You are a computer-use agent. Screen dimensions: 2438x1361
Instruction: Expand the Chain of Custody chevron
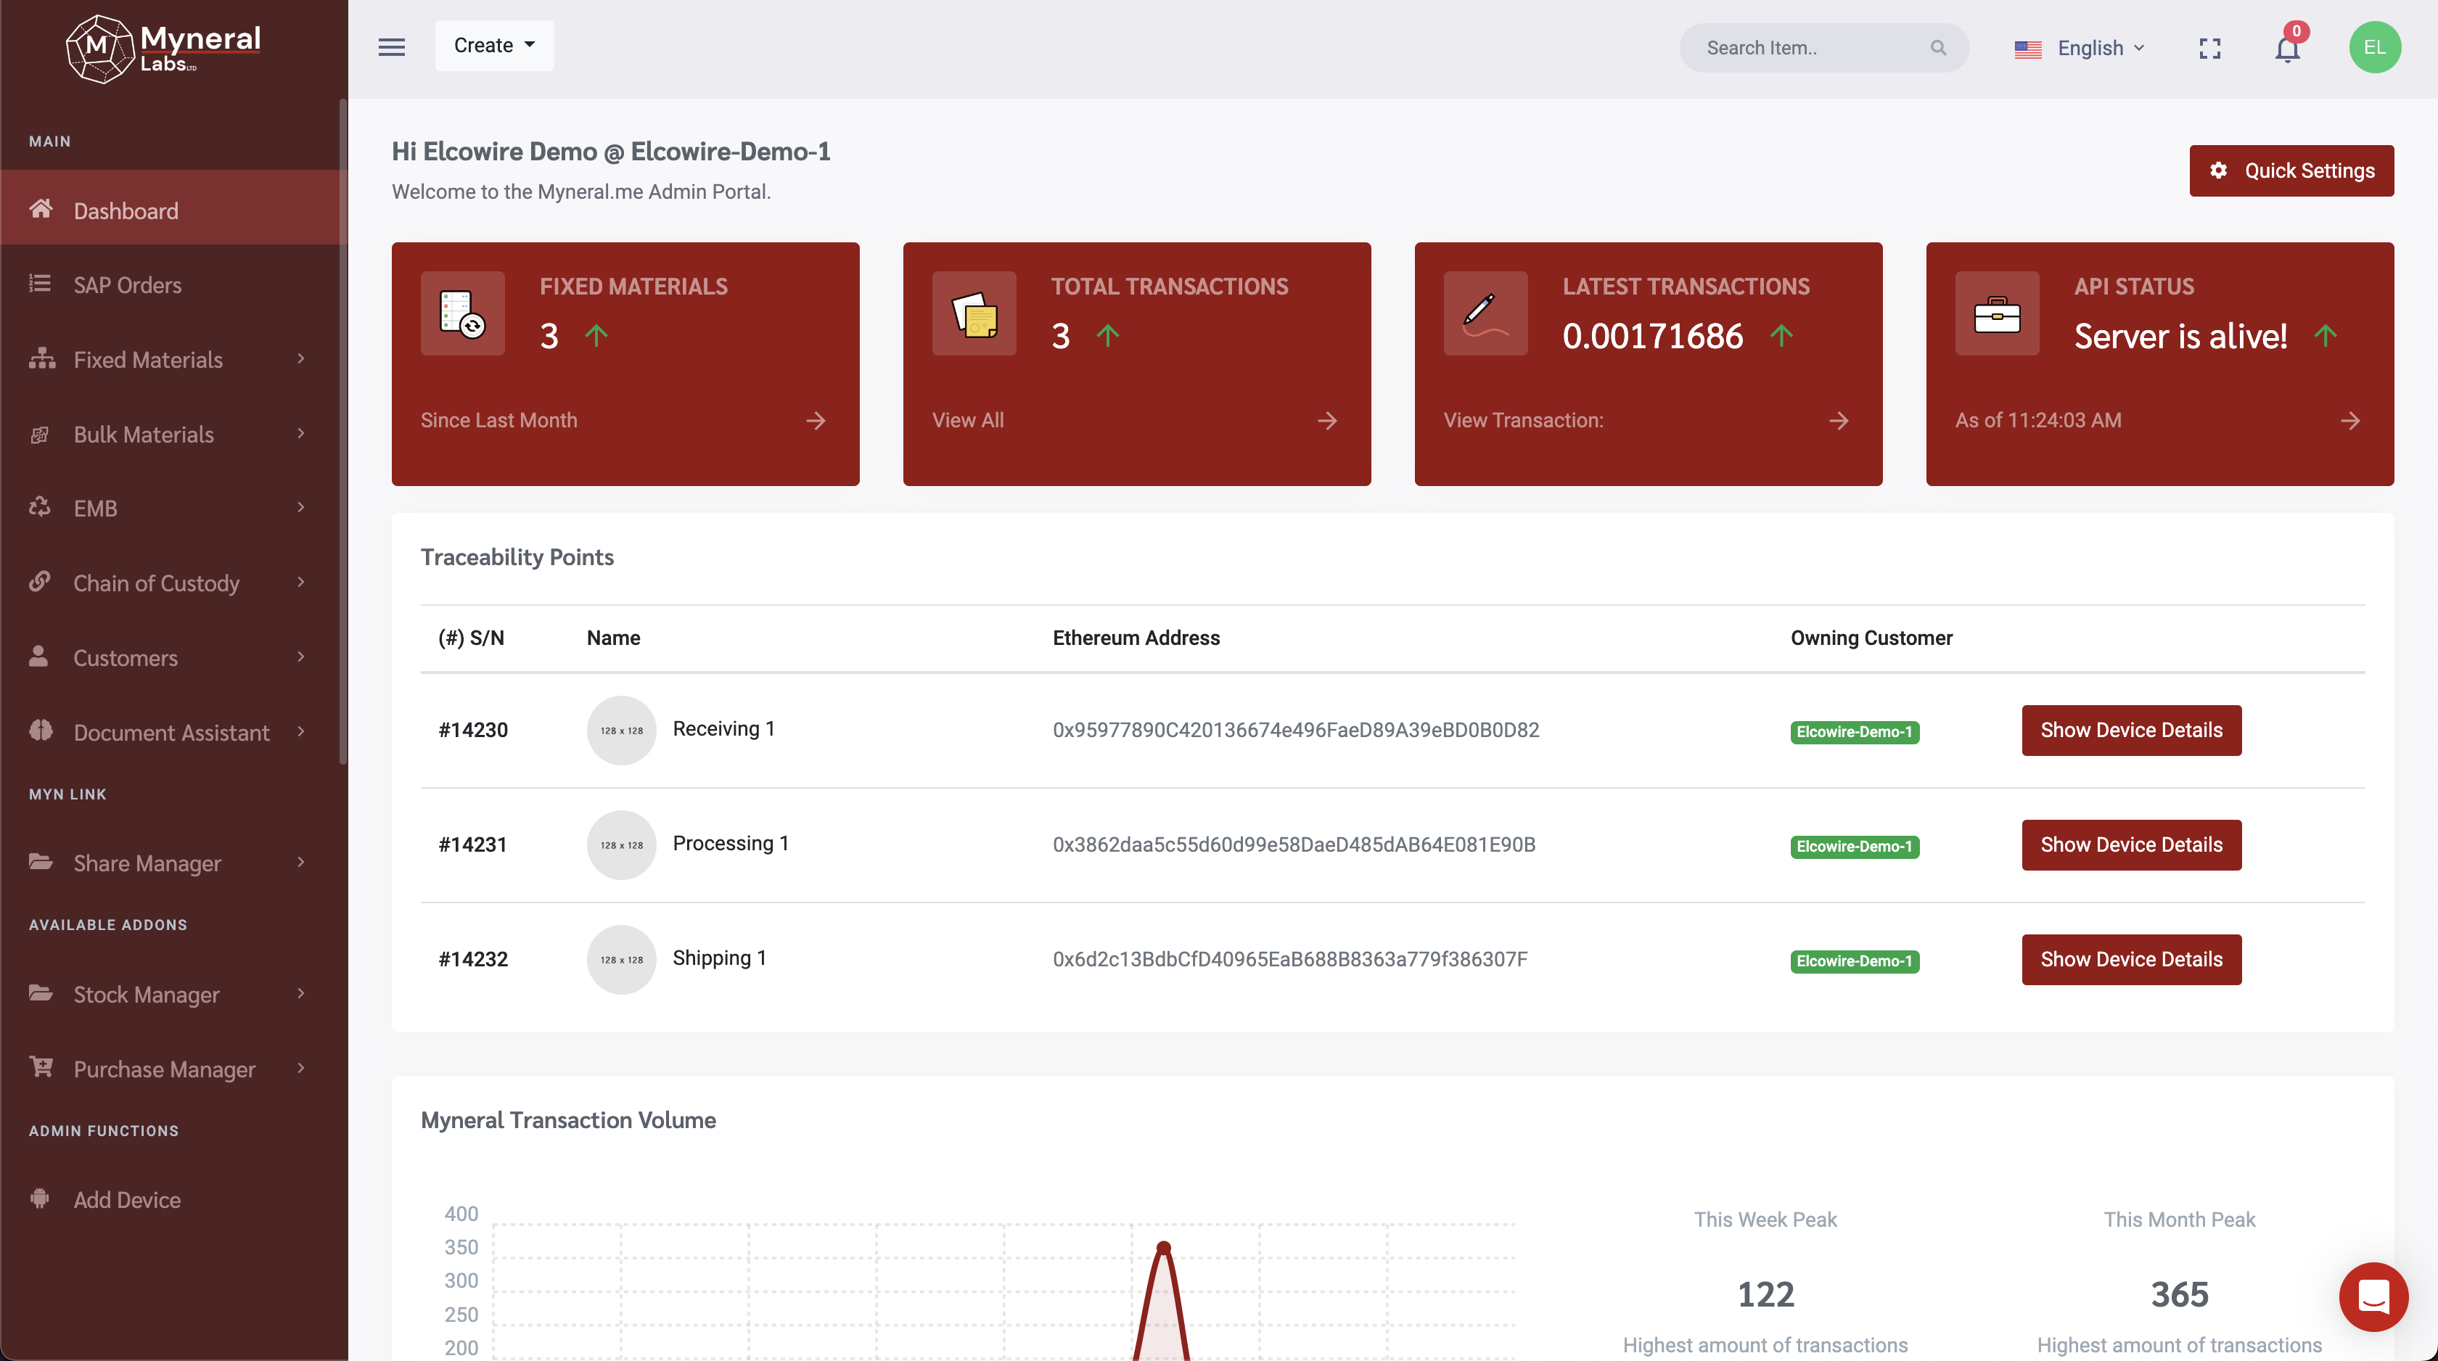(x=301, y=581)
